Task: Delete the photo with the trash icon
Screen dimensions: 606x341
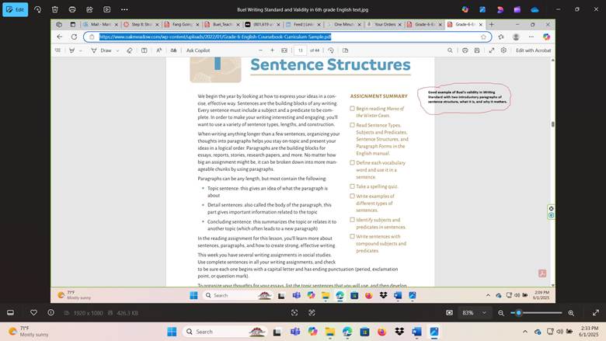Action: 54,9
